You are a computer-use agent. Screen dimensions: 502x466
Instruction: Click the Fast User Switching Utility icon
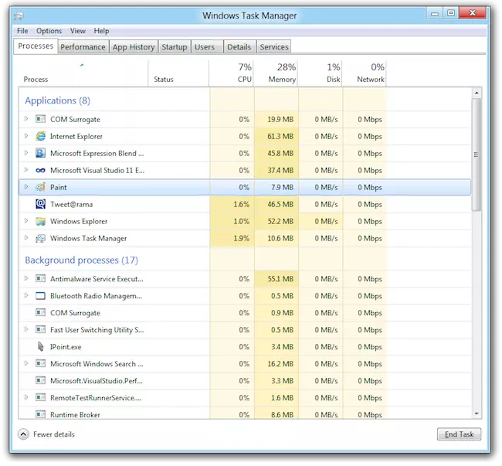(40, 329)
